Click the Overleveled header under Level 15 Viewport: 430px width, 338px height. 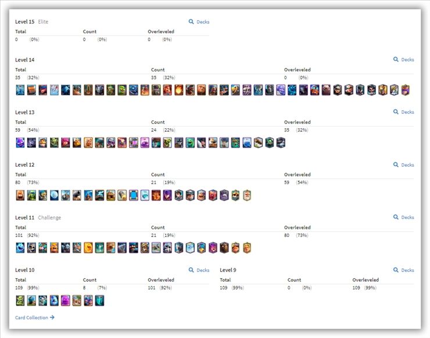pos(161,31)
